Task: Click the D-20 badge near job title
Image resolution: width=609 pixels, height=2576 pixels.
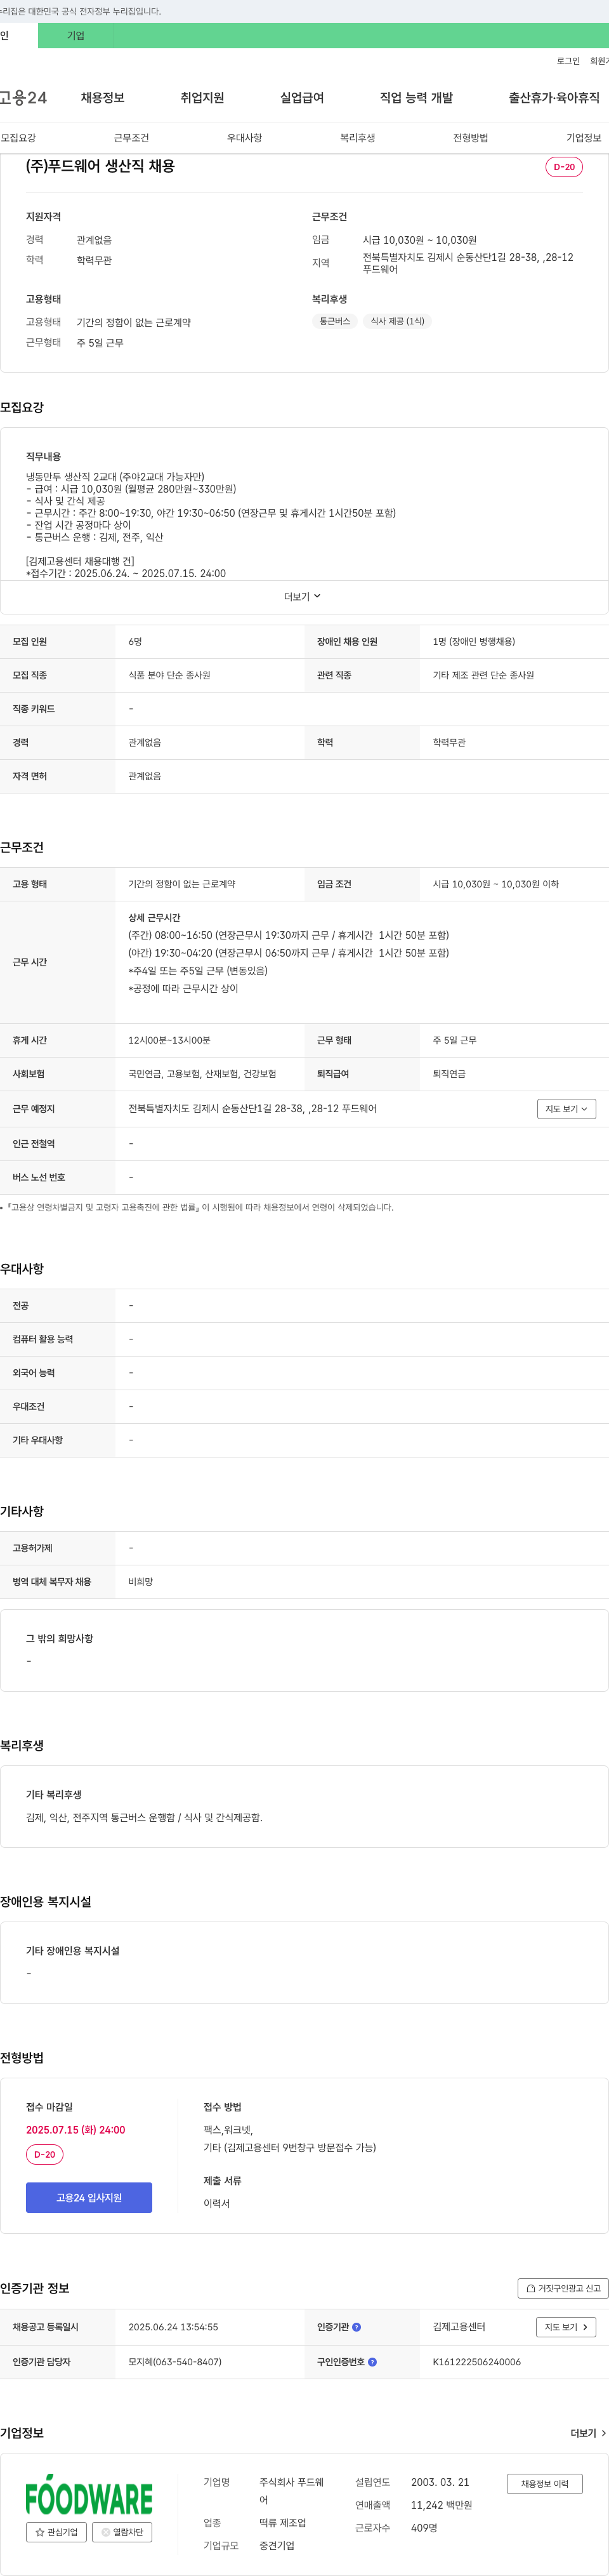Action: [x=564, y=167]
